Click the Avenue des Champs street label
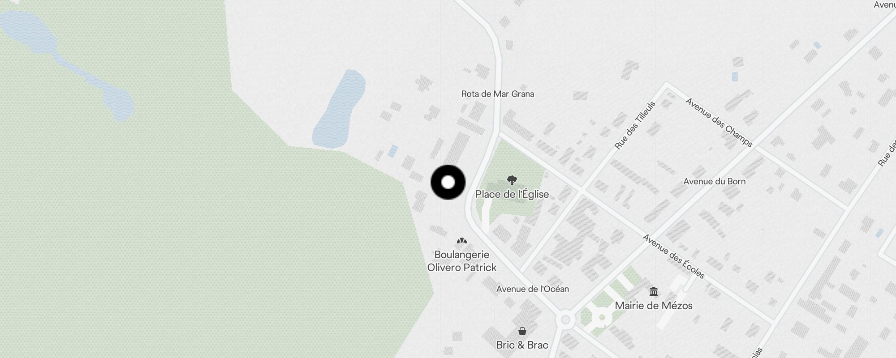Screen dimensions: 896x358 click(719, 123)
